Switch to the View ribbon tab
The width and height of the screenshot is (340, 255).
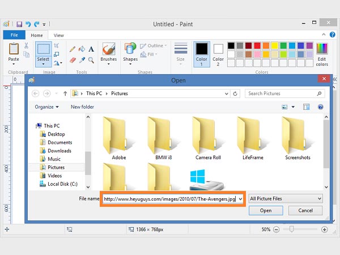coord(59,35)
